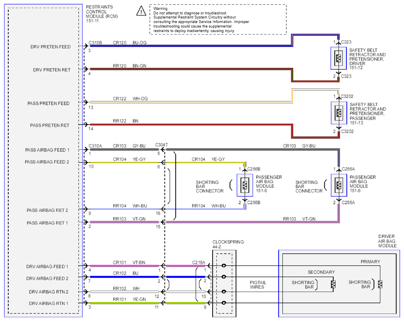
Task: Select PASS AIRBAG RET 2 label
Action: point(47,210)
